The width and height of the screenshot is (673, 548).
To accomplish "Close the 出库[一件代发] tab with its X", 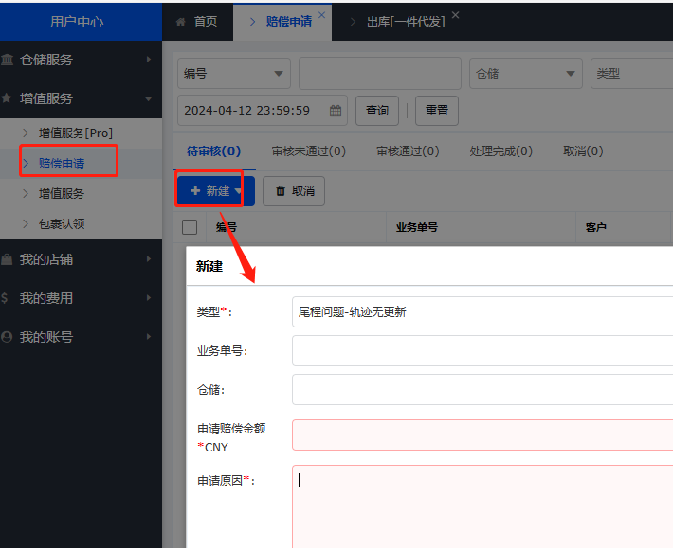I will 455,15.
